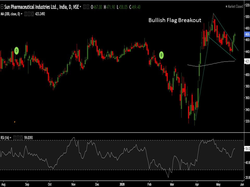Open the MA 200 indicator settings gear

pos(29,14)
